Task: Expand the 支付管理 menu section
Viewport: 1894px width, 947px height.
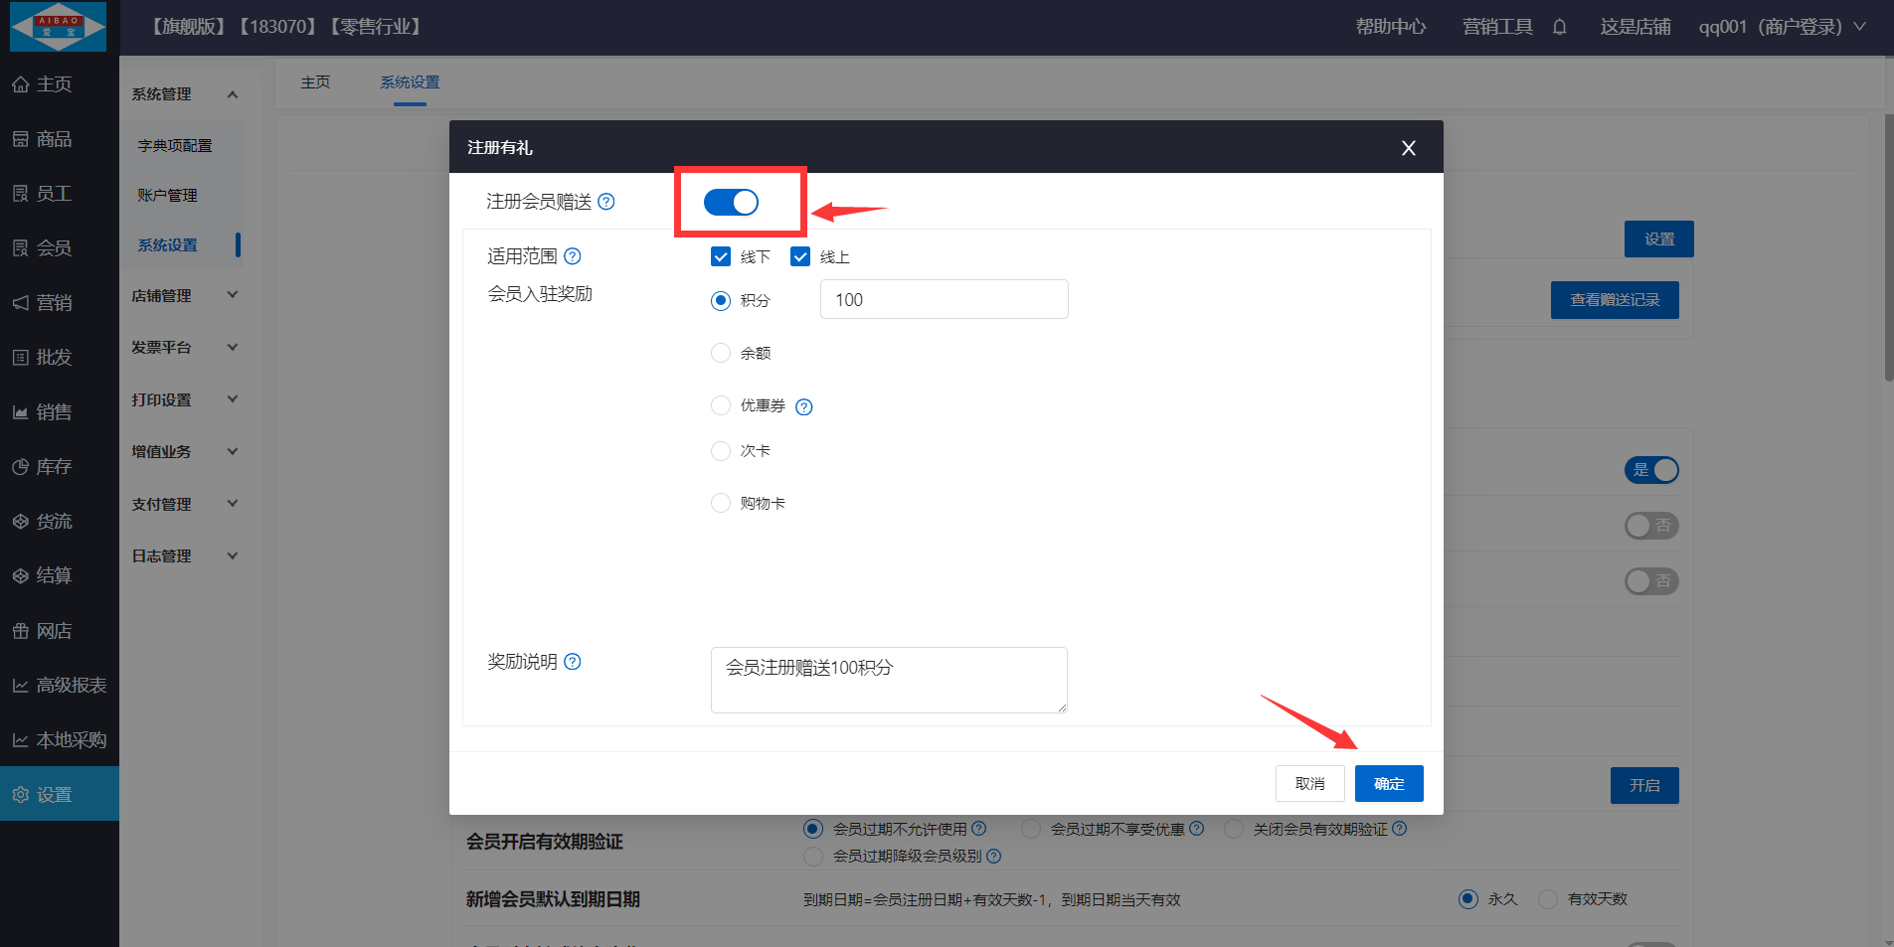Action: [x=185, y=504]
